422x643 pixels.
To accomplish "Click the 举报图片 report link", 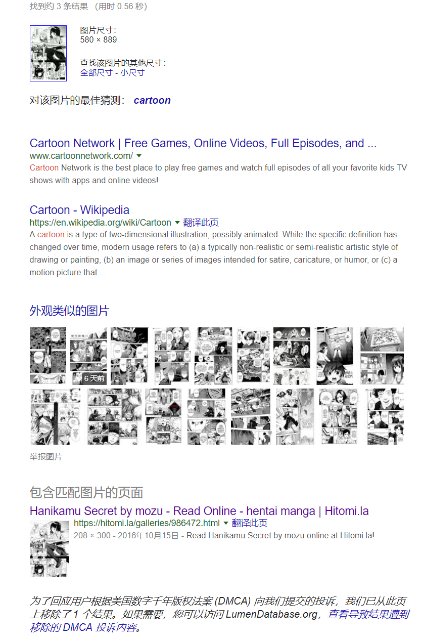I will click(46, 456).
